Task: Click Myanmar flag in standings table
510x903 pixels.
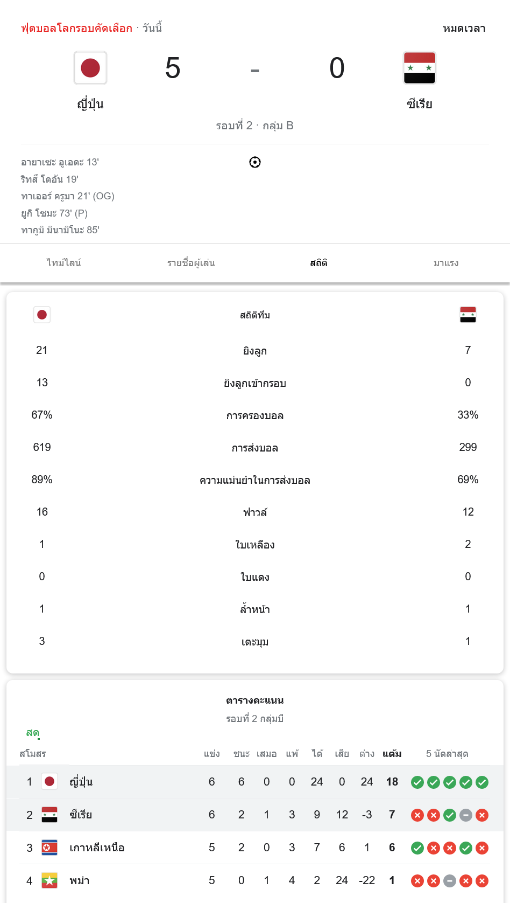Action: coord(49,880)
